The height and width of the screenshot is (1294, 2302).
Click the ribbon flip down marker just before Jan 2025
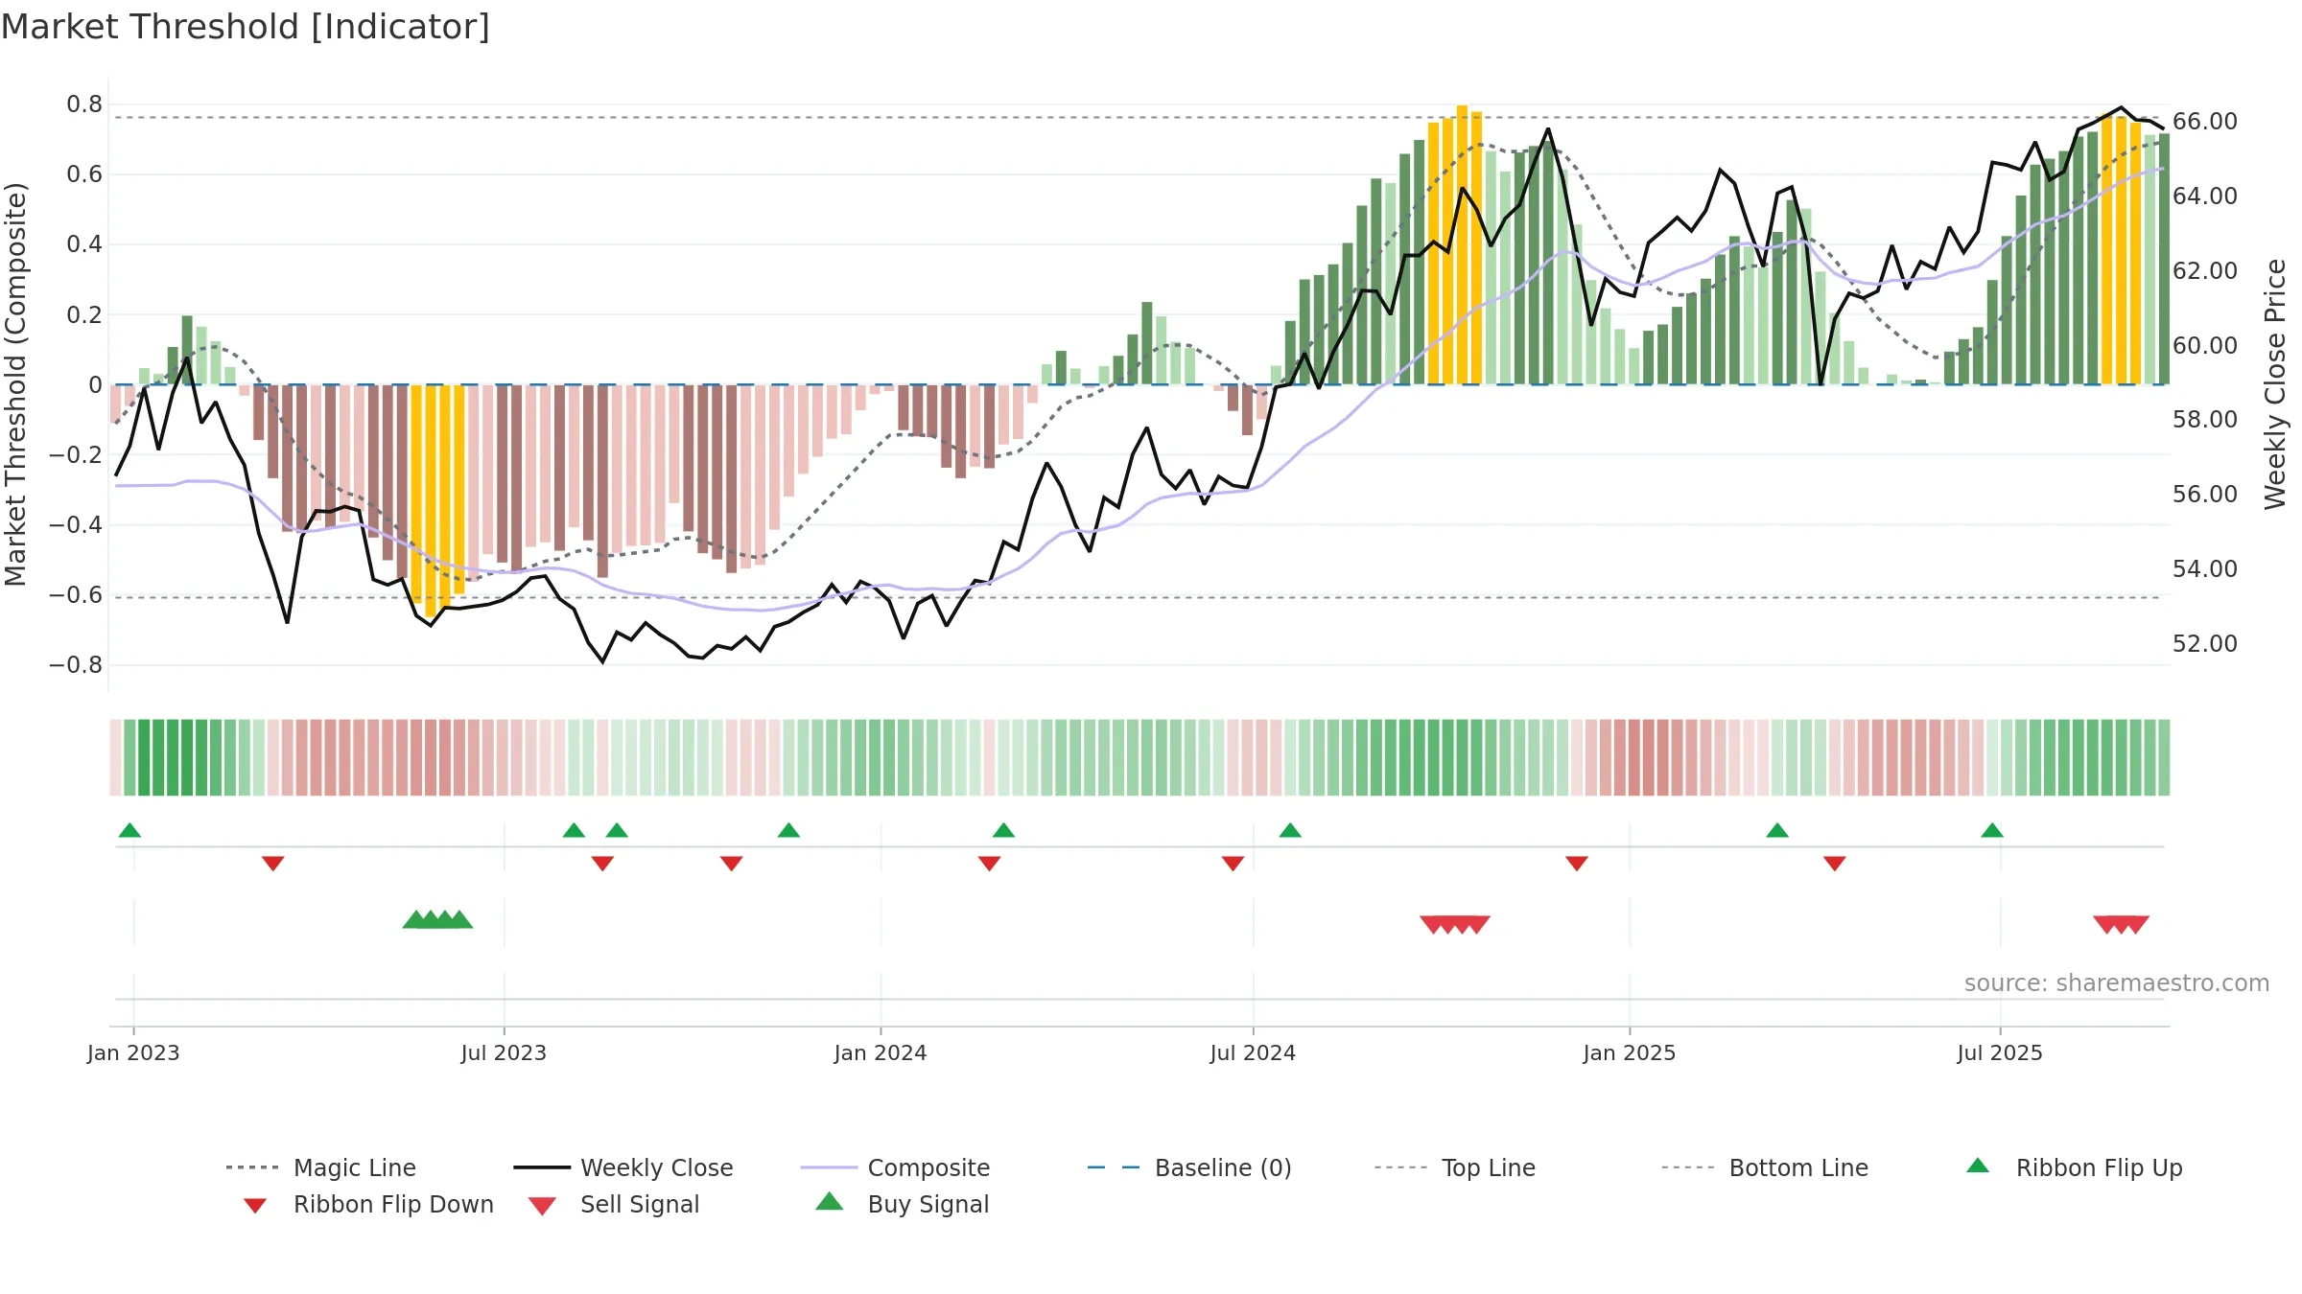[x=1577, y=864]
